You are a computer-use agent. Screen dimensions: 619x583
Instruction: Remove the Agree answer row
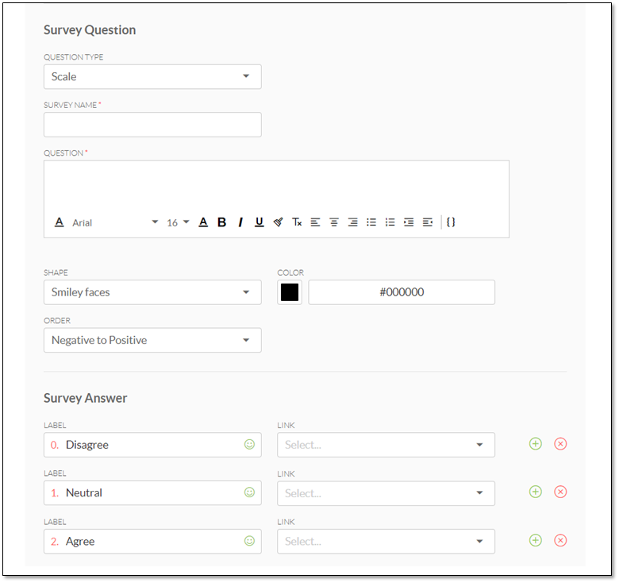click(x=560, y=541)
